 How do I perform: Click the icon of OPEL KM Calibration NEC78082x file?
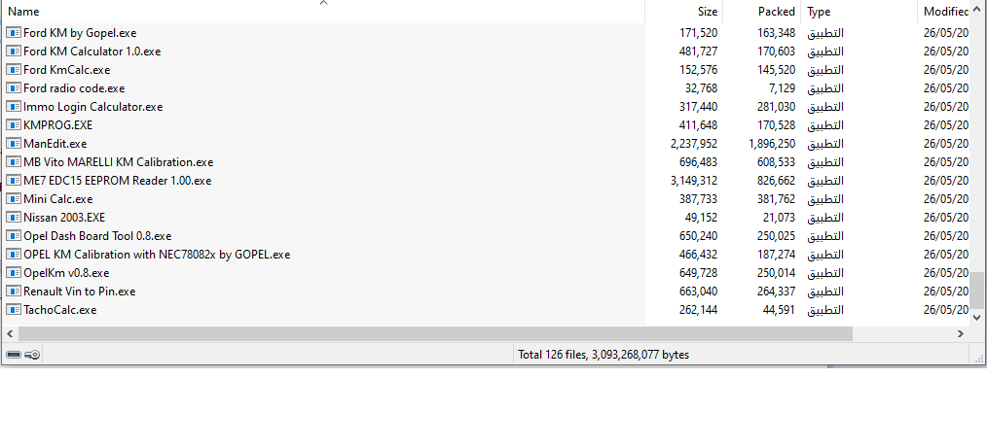(14, 255)
